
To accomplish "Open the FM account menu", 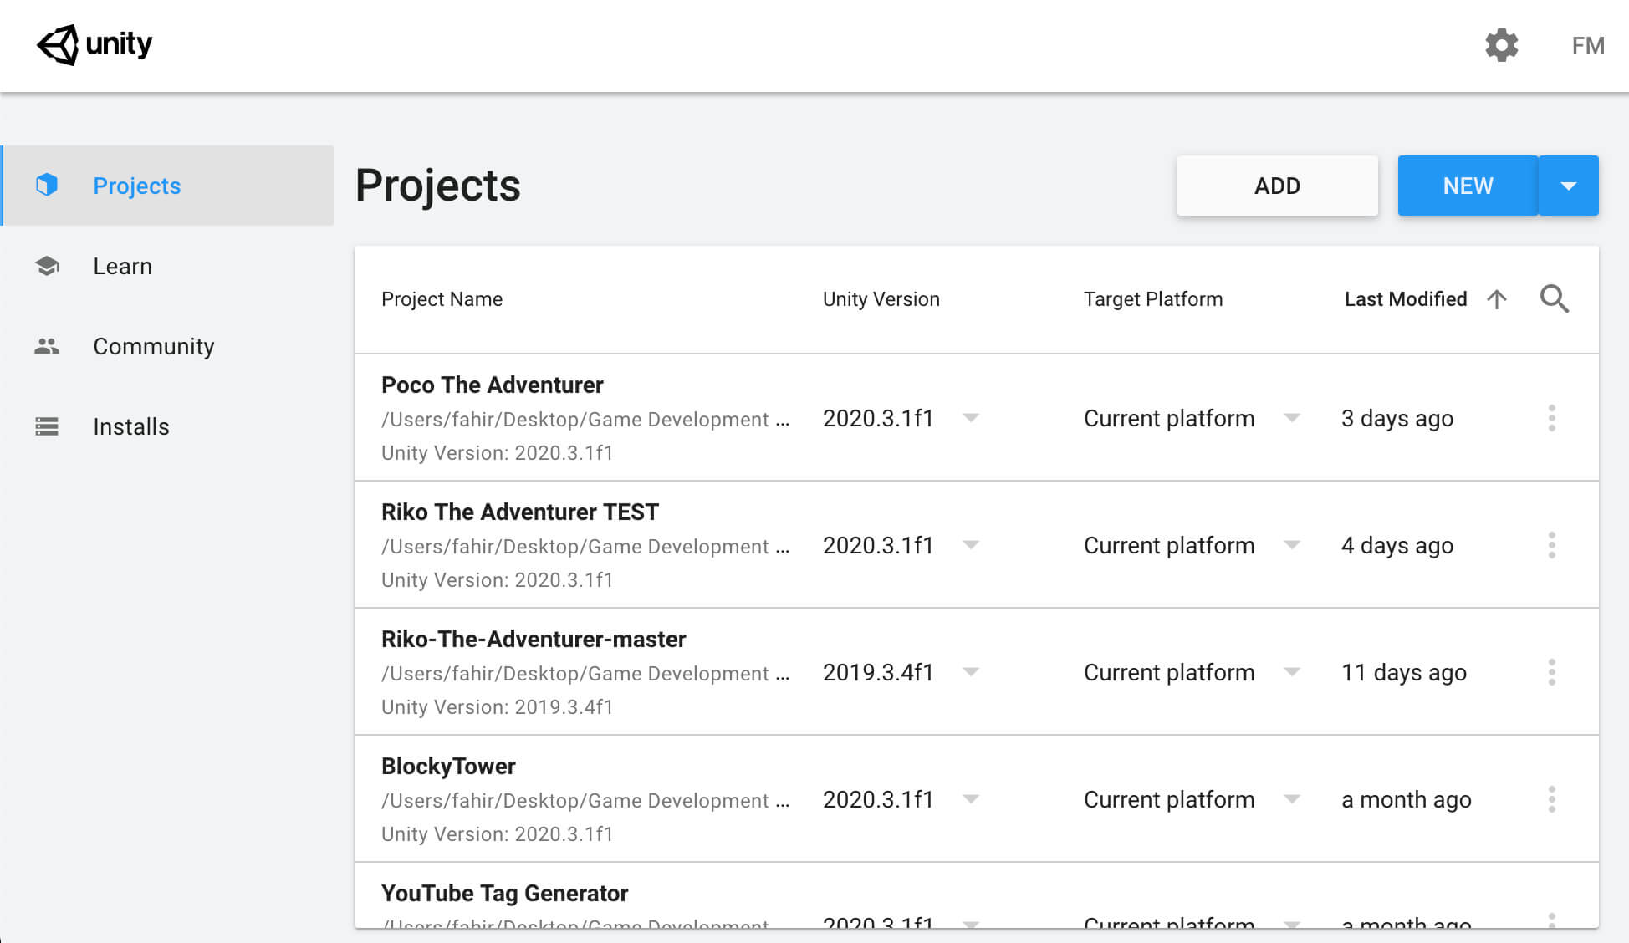I will pyautogui.click(x=1588, y=45).
